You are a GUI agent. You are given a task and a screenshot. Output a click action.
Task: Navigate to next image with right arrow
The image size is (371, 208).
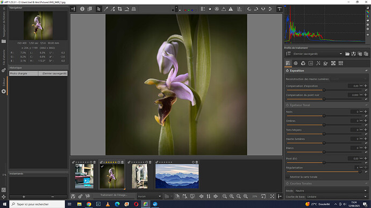pyautogui.click(x=216, y=196)
